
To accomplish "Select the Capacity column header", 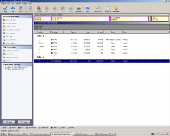I will coord(70,32).
